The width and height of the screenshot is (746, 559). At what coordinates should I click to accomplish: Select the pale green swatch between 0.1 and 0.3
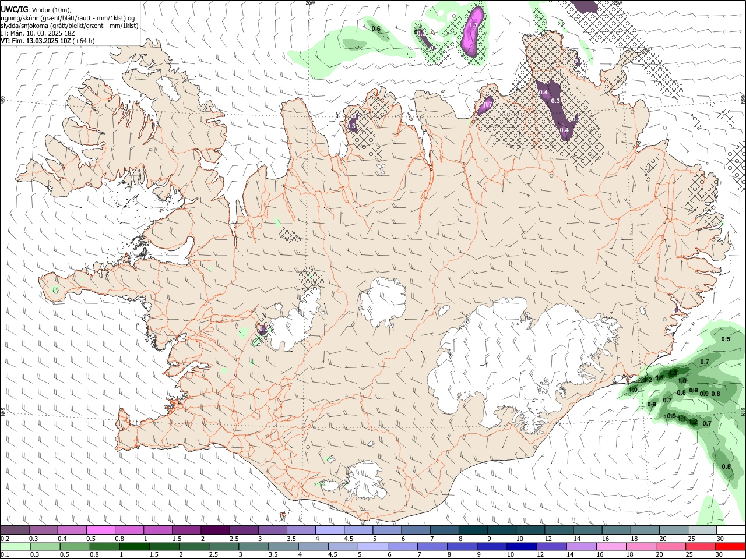(16, 546)
